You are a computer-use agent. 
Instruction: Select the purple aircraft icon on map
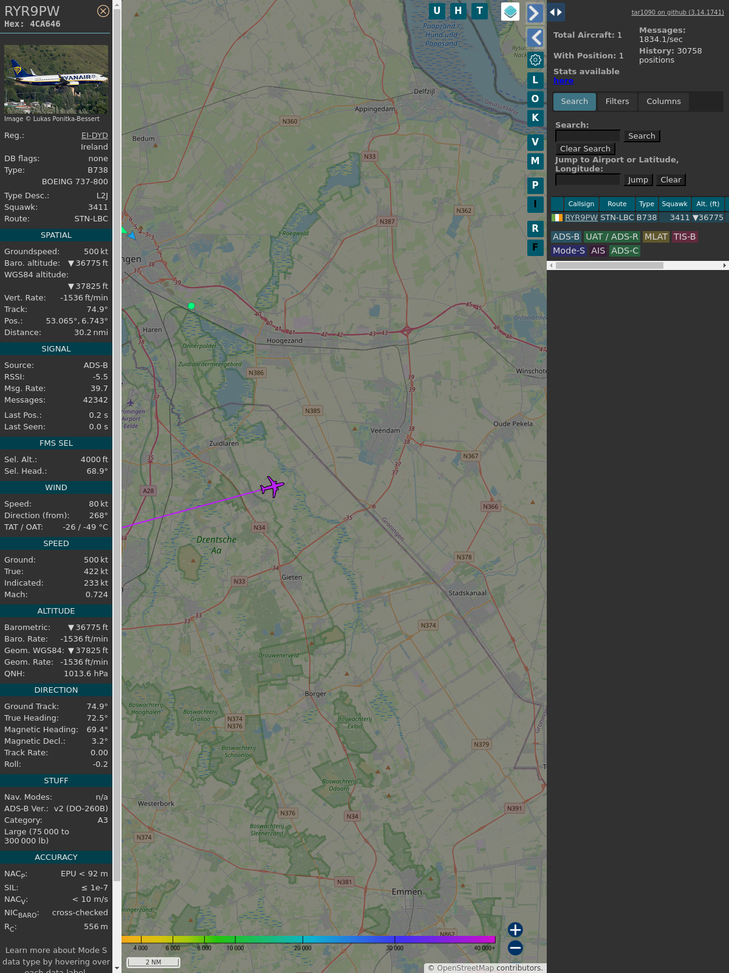pyautogui.click(x=272, y=486)
